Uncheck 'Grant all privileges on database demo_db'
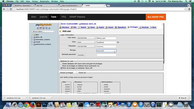This screenshot has width=194, height=109. 61,68
